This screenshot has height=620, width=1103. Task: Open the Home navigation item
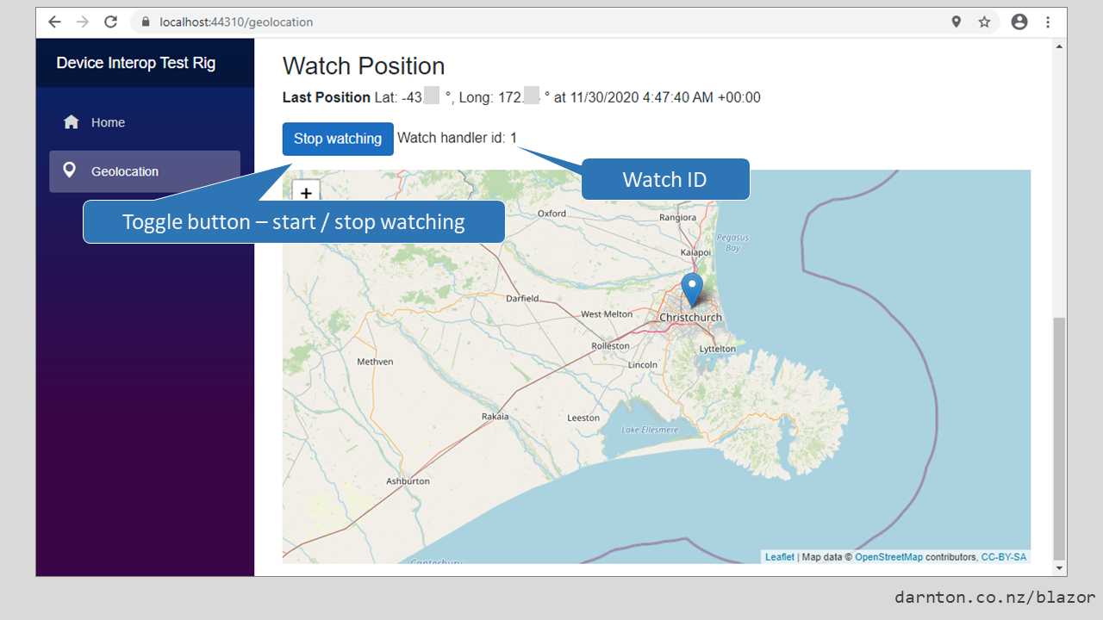pyautogui.click(x=145, y=122)
